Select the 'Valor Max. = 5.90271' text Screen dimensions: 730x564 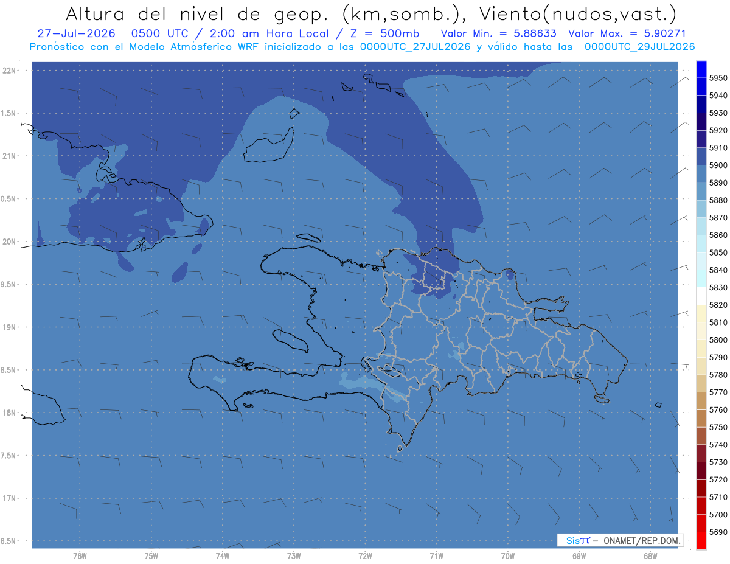pyautogui.click(x=627, y=33)
